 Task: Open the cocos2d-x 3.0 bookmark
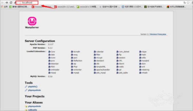pyautogui.click(x=87, y=7)
